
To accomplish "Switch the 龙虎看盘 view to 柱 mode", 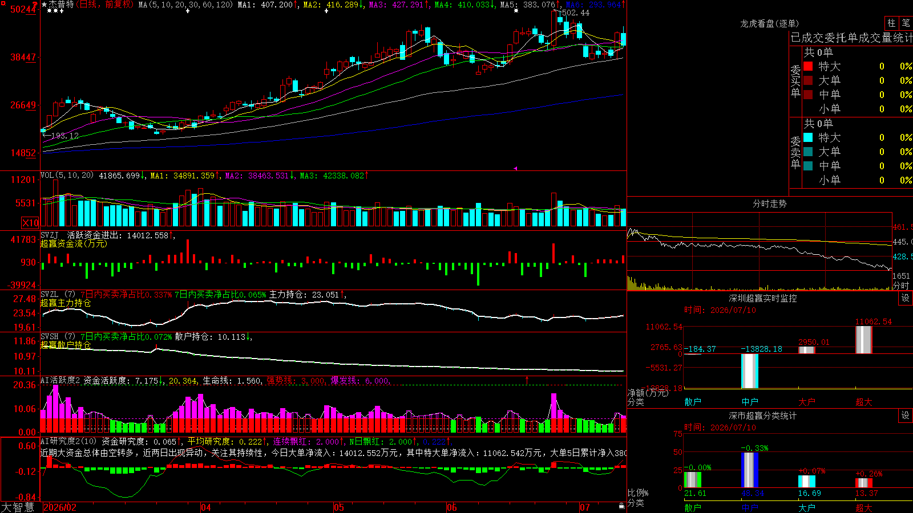I will click(891, 23).
